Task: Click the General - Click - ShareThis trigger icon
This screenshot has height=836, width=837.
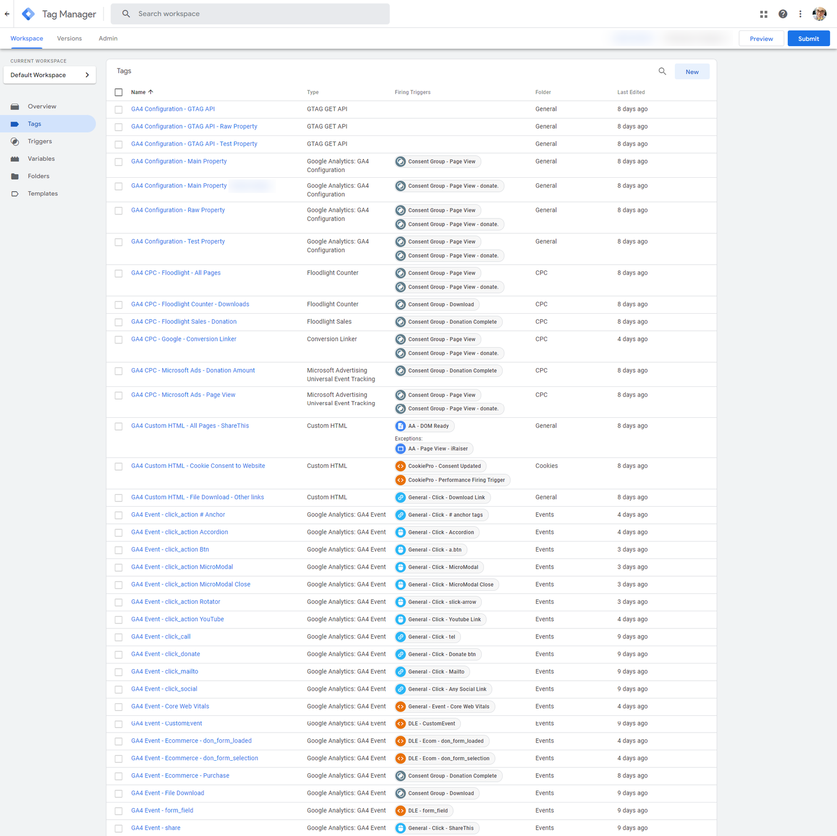Action: click(x=401, y=828)
